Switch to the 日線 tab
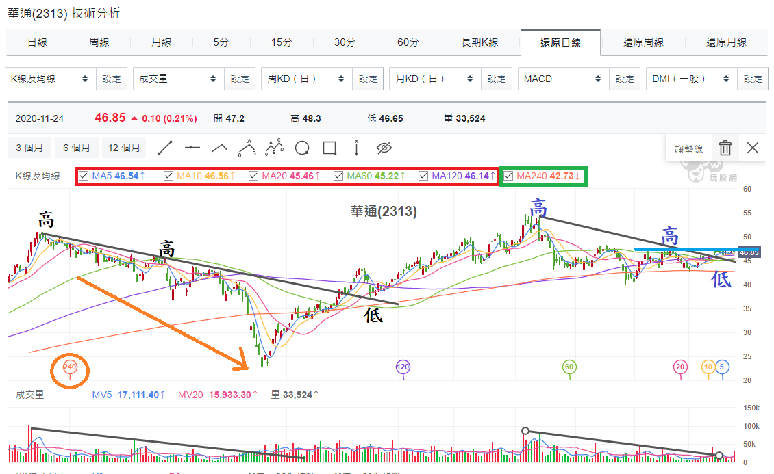The image size is (774, 474). [37, 42]
